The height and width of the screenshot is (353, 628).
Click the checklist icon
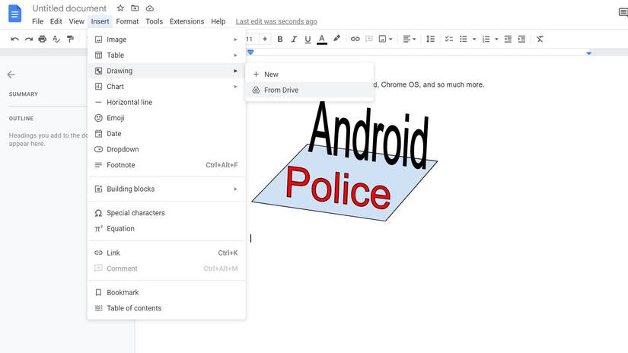pyautogui.click(x=449, y=39)
